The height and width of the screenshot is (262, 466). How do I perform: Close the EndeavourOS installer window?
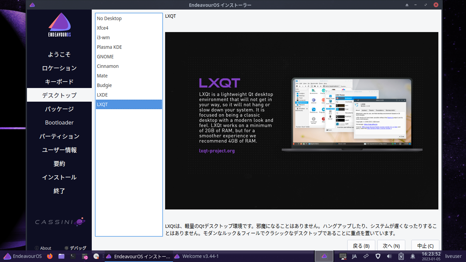click(x=436, y=5)
